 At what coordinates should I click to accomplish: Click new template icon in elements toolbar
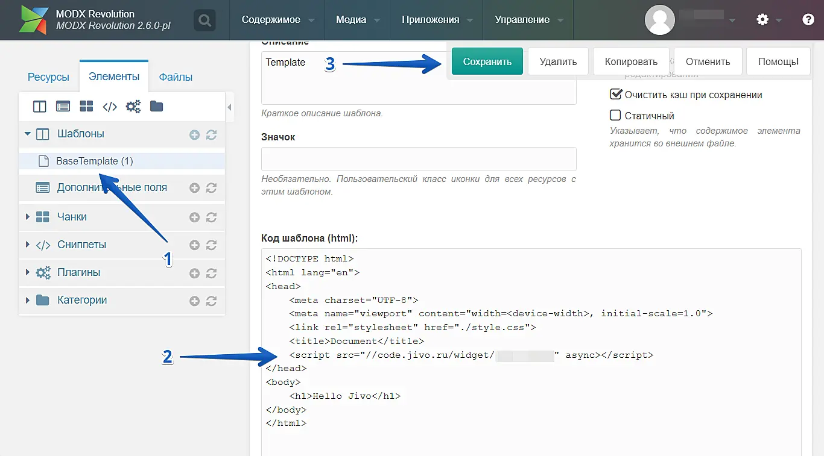click(x=39, y=107)
